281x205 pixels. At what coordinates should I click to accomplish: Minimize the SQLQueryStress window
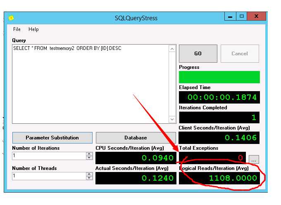230,16
